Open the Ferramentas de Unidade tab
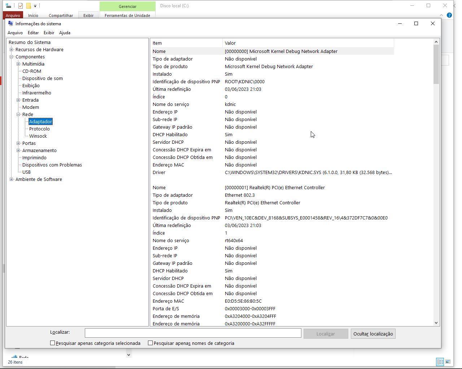This screenshot has height=369, width=462. tap(127, 15)
